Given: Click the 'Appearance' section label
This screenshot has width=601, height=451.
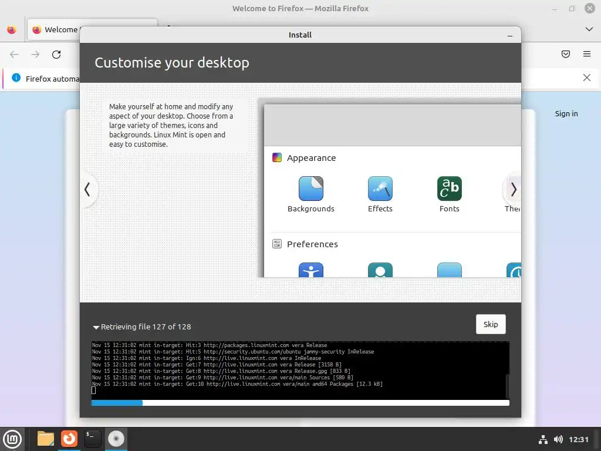Looking at the screenshot, I should click(x=311, y=158).
